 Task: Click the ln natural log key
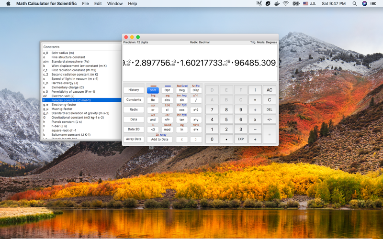(x=182, y=130)
